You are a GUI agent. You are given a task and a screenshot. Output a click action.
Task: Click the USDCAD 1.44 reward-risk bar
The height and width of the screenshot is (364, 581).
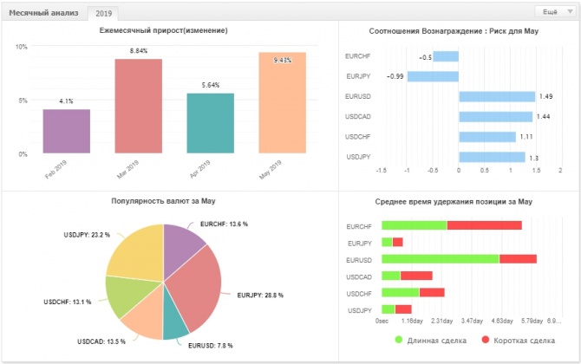tap(496, 117)
